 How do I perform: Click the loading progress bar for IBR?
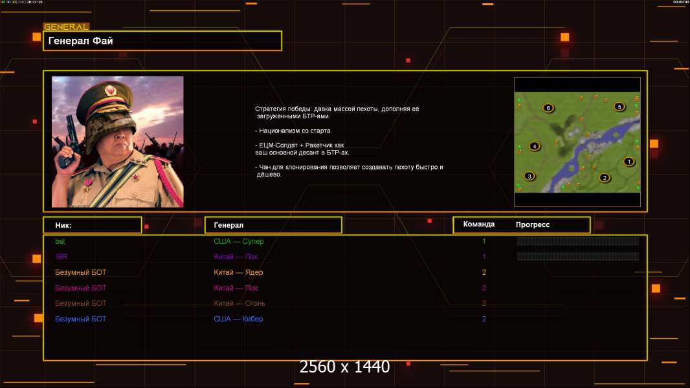click(x=577, y=257)
